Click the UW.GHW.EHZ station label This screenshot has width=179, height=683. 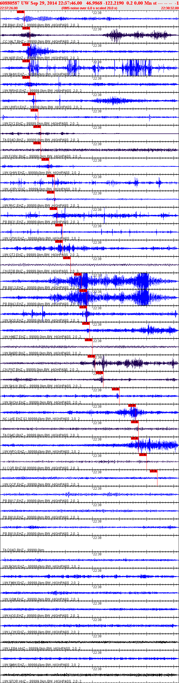tap(14, 173)
